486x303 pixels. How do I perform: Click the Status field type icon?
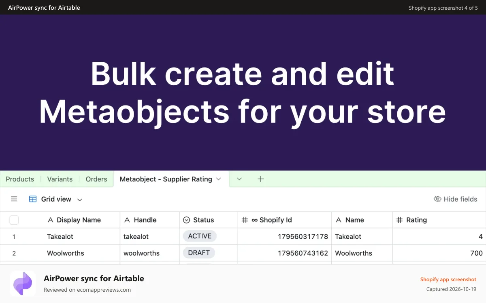coord(186,220)
